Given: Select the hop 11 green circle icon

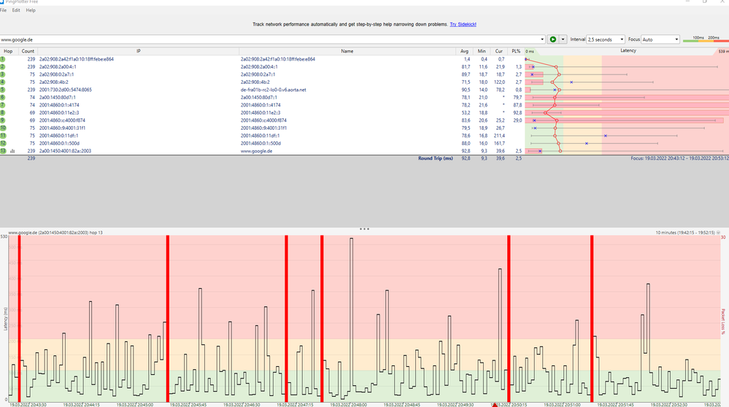Looking at the screenshot, I should click(3, 136).
